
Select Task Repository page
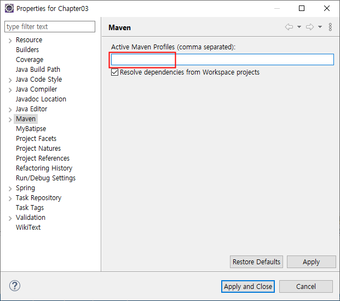point(38,198)
